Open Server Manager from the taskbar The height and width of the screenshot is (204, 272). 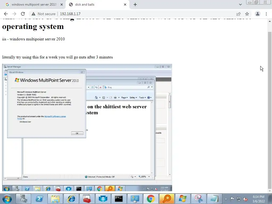tap(23, 199)
